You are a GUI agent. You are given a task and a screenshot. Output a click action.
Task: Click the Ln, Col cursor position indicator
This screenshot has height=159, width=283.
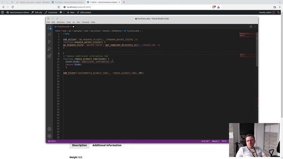coord(205,141)
